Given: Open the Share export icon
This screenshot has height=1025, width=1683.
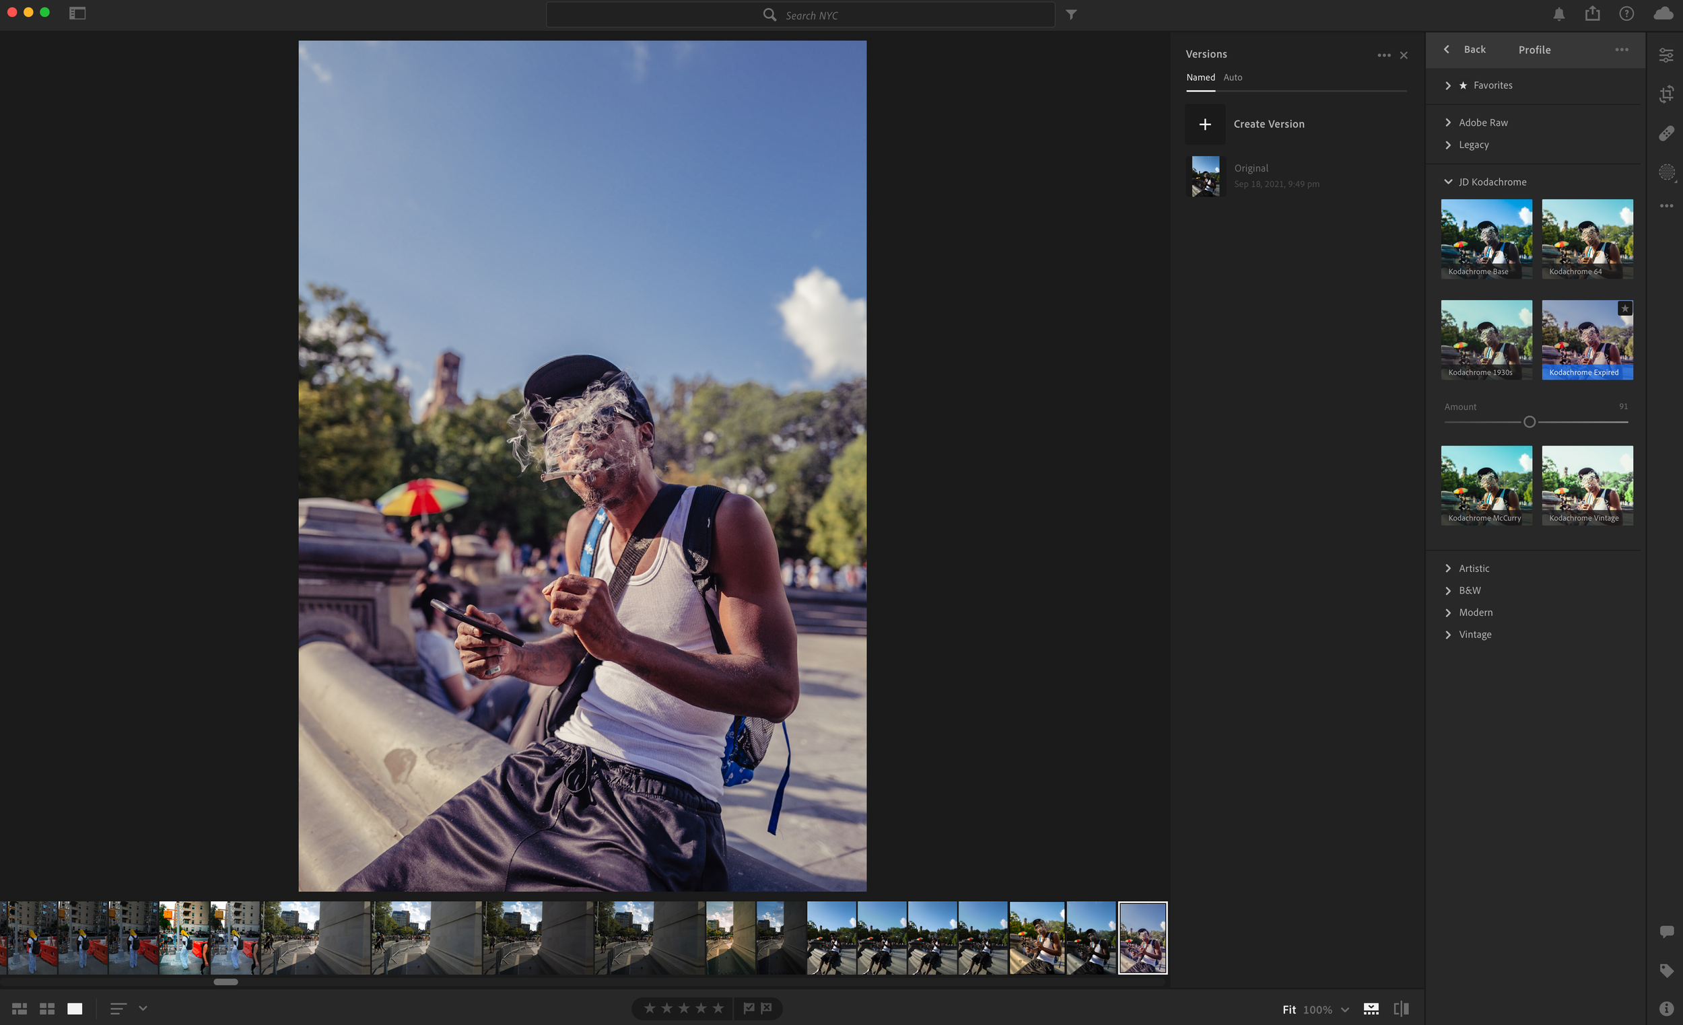Looking at the screenshot, I should (x=1592, y=13).
